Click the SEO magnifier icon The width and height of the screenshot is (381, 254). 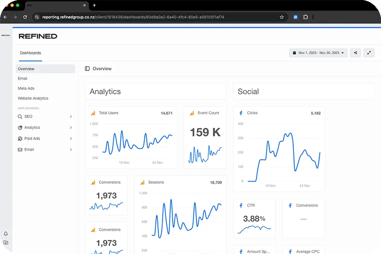coord(20,117)
